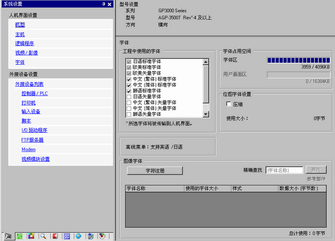Click the font list scroll down arrow
The height and width of the screenshot is (241, 335).
pos(206,114)
